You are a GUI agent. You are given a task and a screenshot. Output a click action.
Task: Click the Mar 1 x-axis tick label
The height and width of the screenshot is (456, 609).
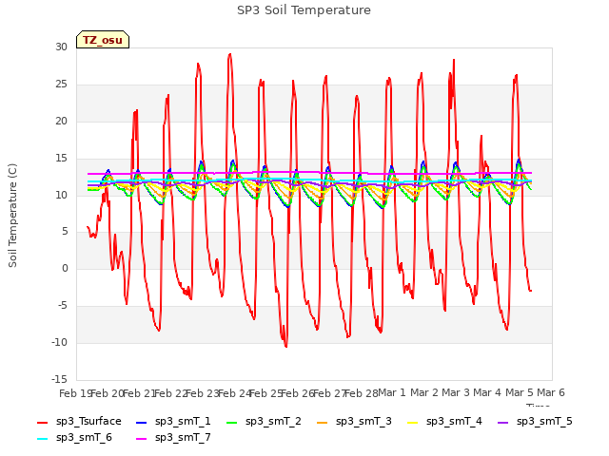pyautogui.click(x=391, y=392)
